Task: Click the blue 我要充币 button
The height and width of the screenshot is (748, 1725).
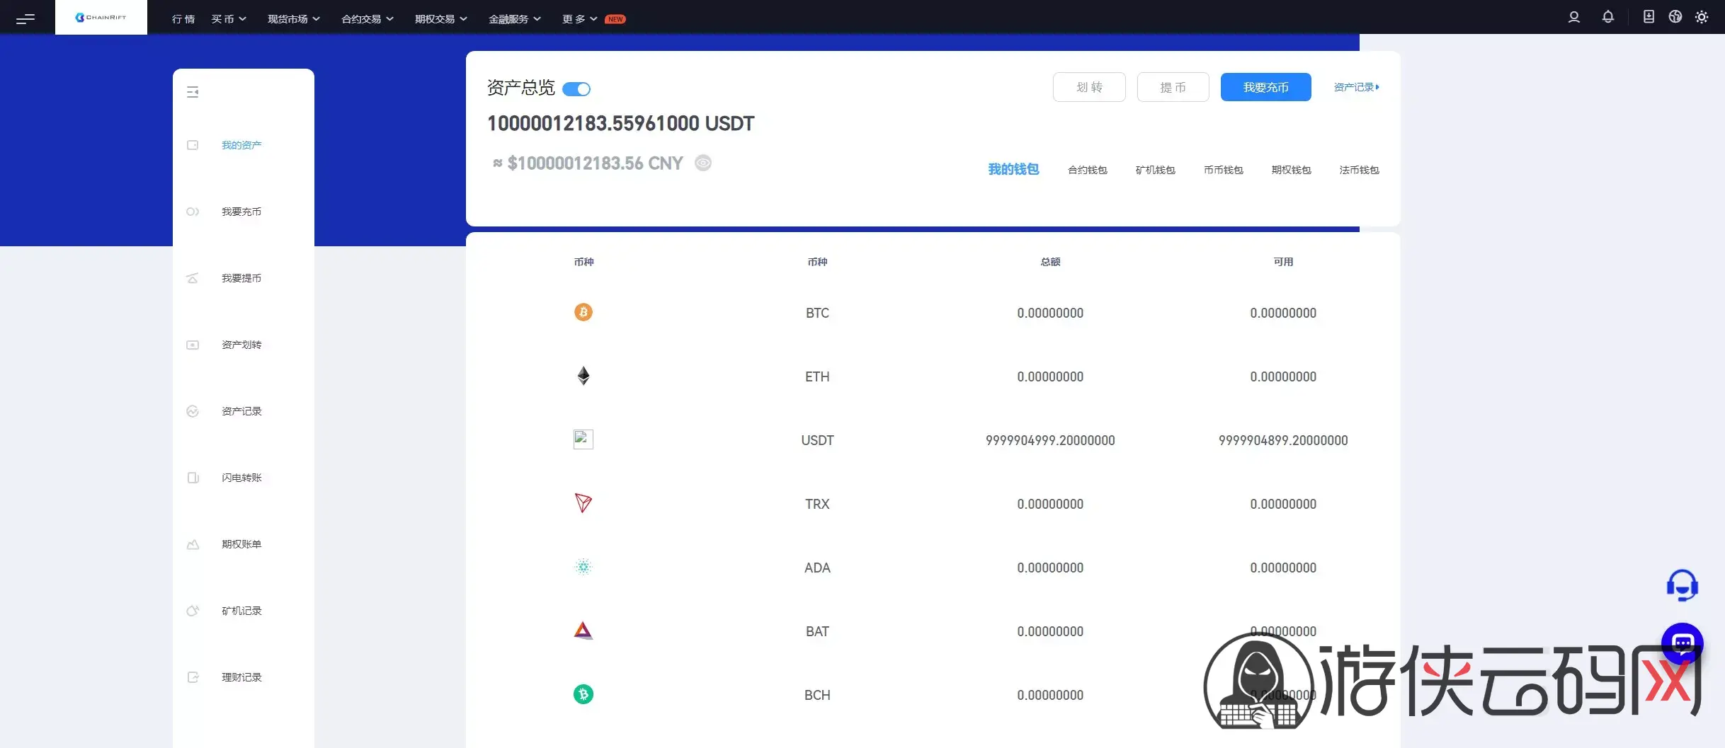Action: point(1265,87)
